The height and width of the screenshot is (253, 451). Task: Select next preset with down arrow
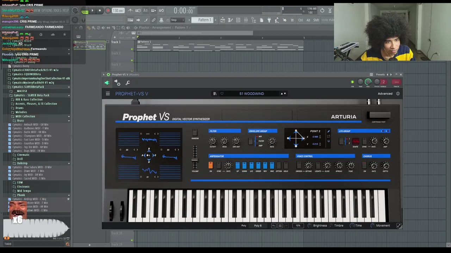(285, 93)
